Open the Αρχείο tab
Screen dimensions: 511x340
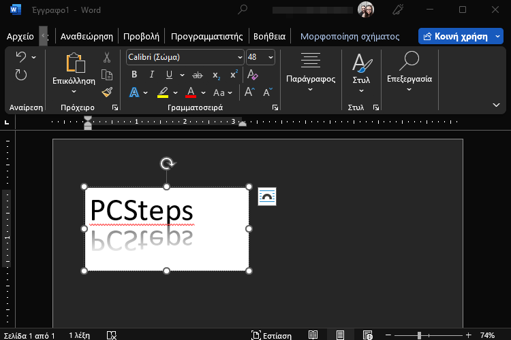click(x=20, y=37)
